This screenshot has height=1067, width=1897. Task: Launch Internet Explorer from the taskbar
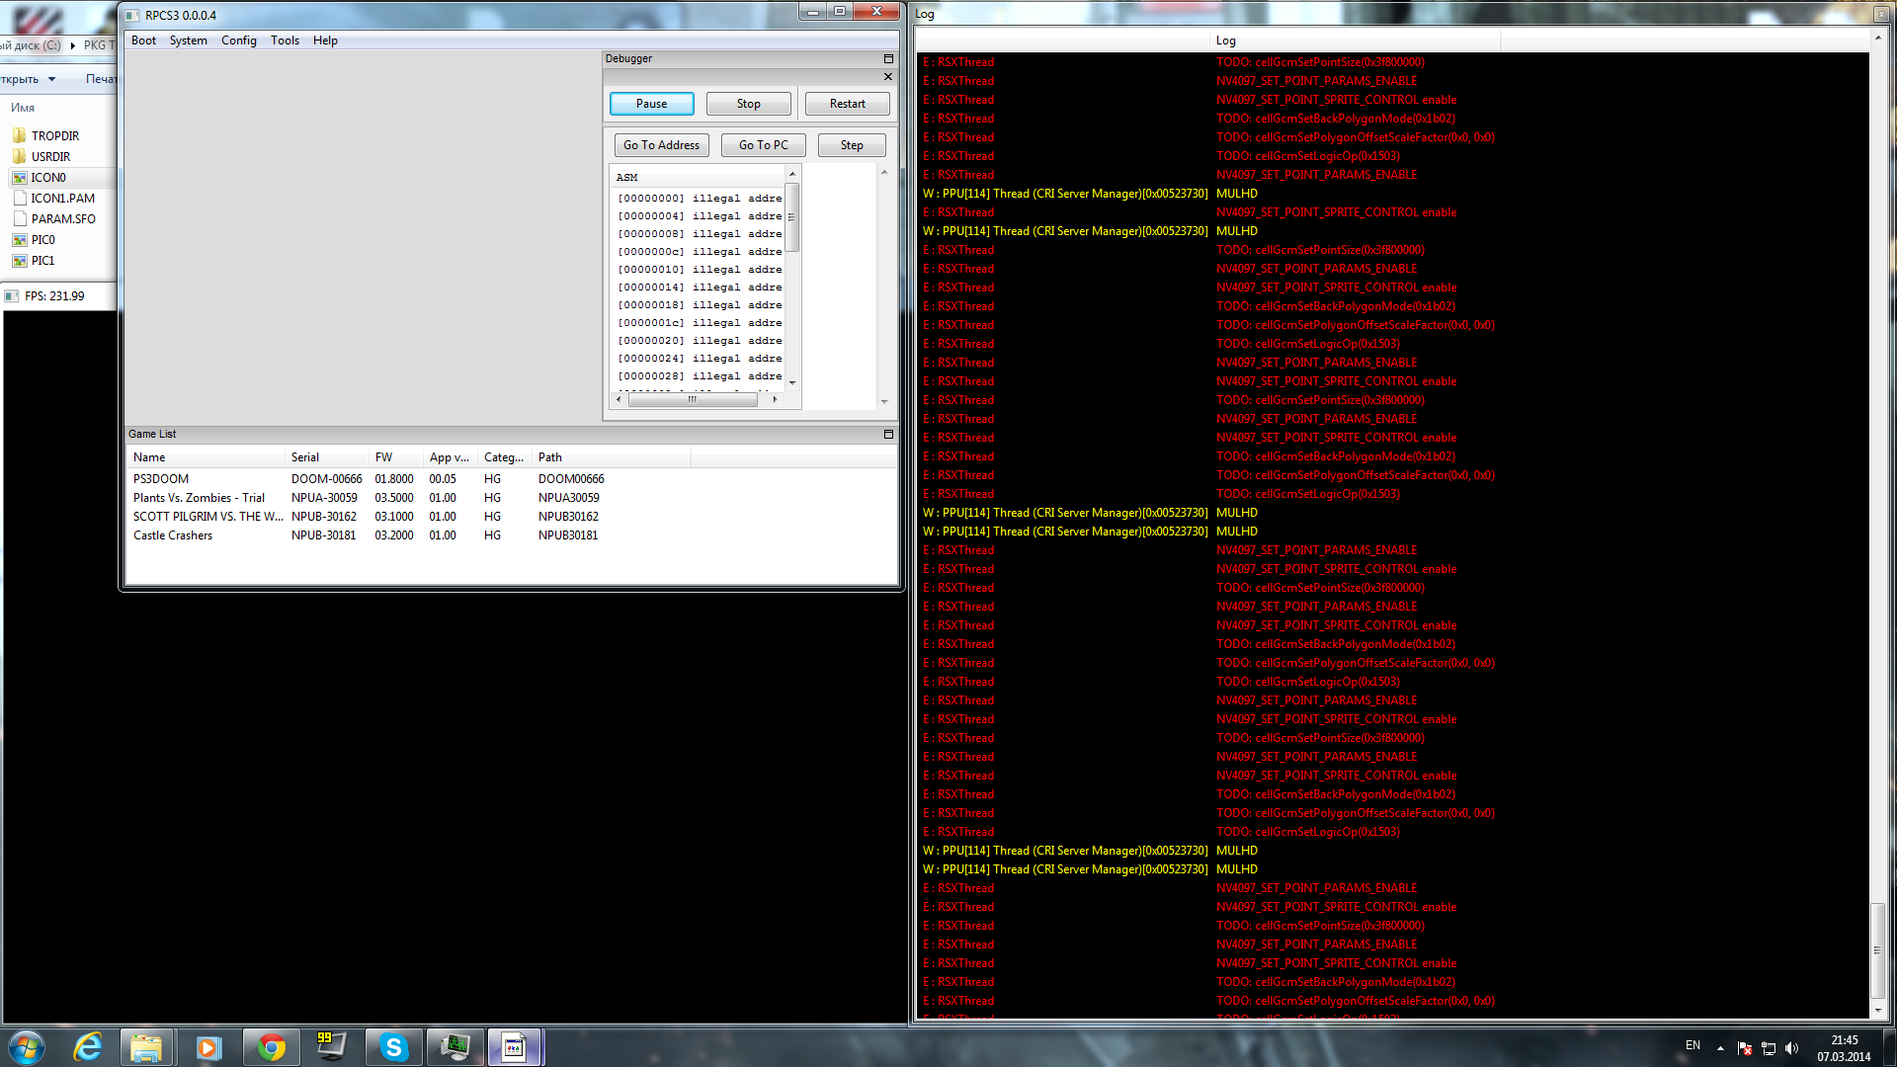89,1047
